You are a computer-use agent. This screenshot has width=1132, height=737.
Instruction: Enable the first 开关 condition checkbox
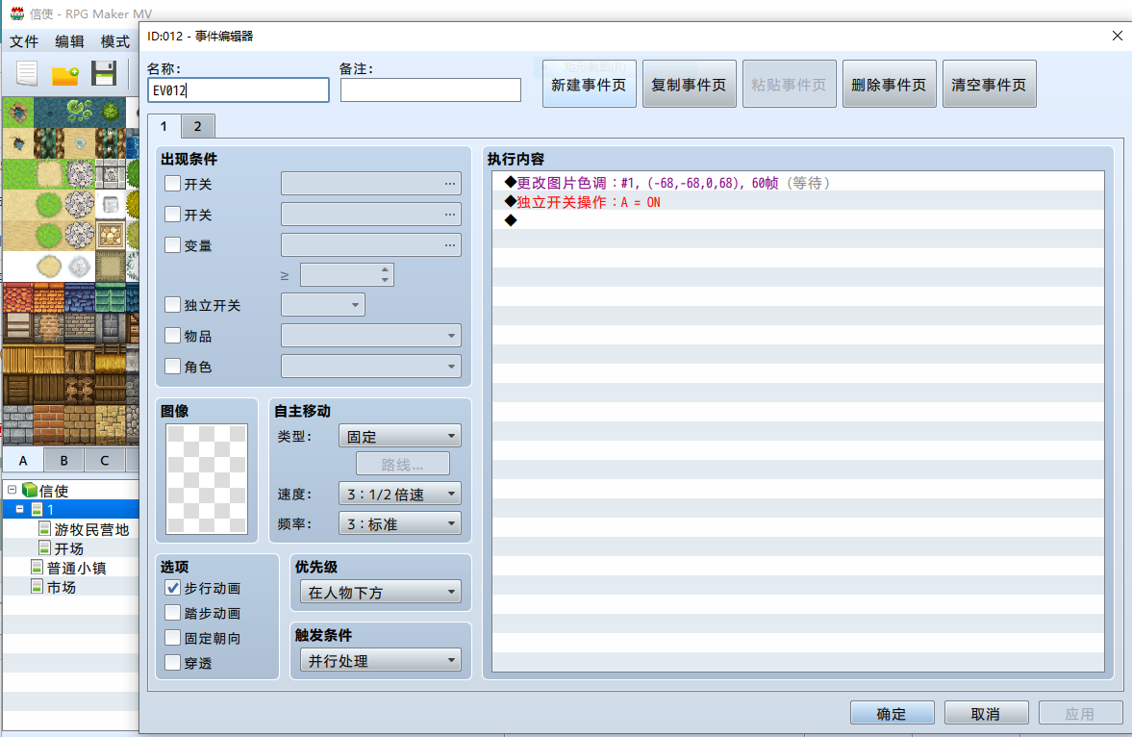click(x=172, y=184)
